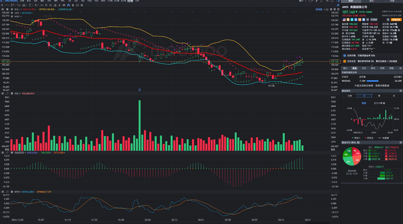The image size is (403, 224).
Task: Open drawing toolbar settings gear
Action: click(82, 5)
